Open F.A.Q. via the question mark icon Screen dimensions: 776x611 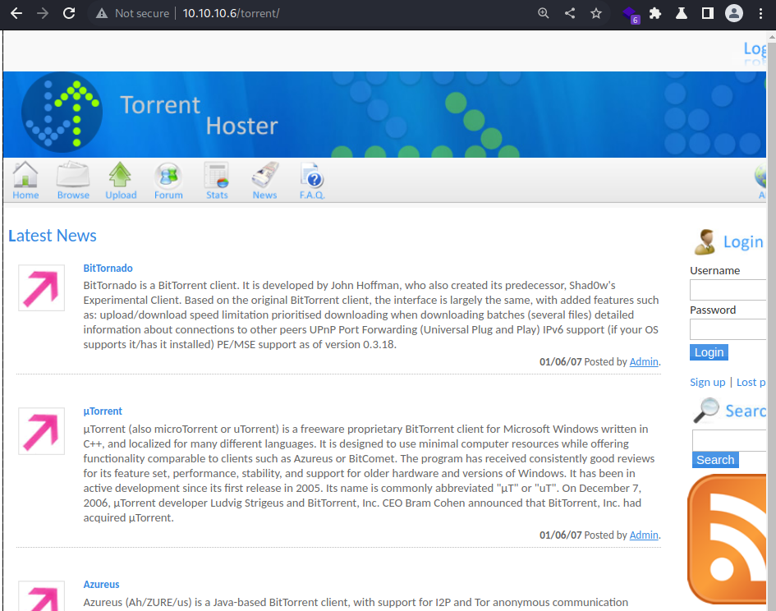point(312,175)
